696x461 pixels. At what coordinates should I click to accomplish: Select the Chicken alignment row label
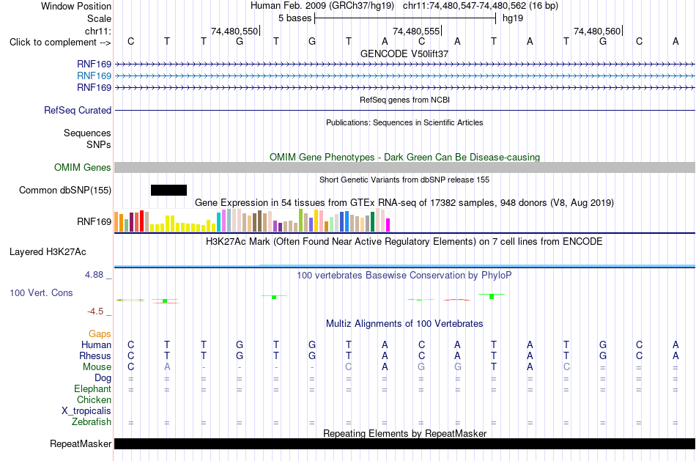click(94, 400)
